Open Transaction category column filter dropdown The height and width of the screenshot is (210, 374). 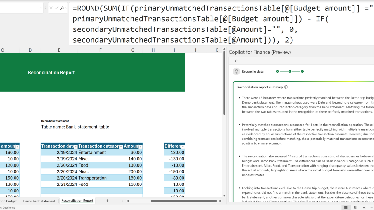[121, 146]
